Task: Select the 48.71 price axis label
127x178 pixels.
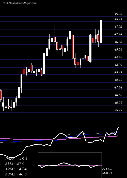Action: pos(118,19)
